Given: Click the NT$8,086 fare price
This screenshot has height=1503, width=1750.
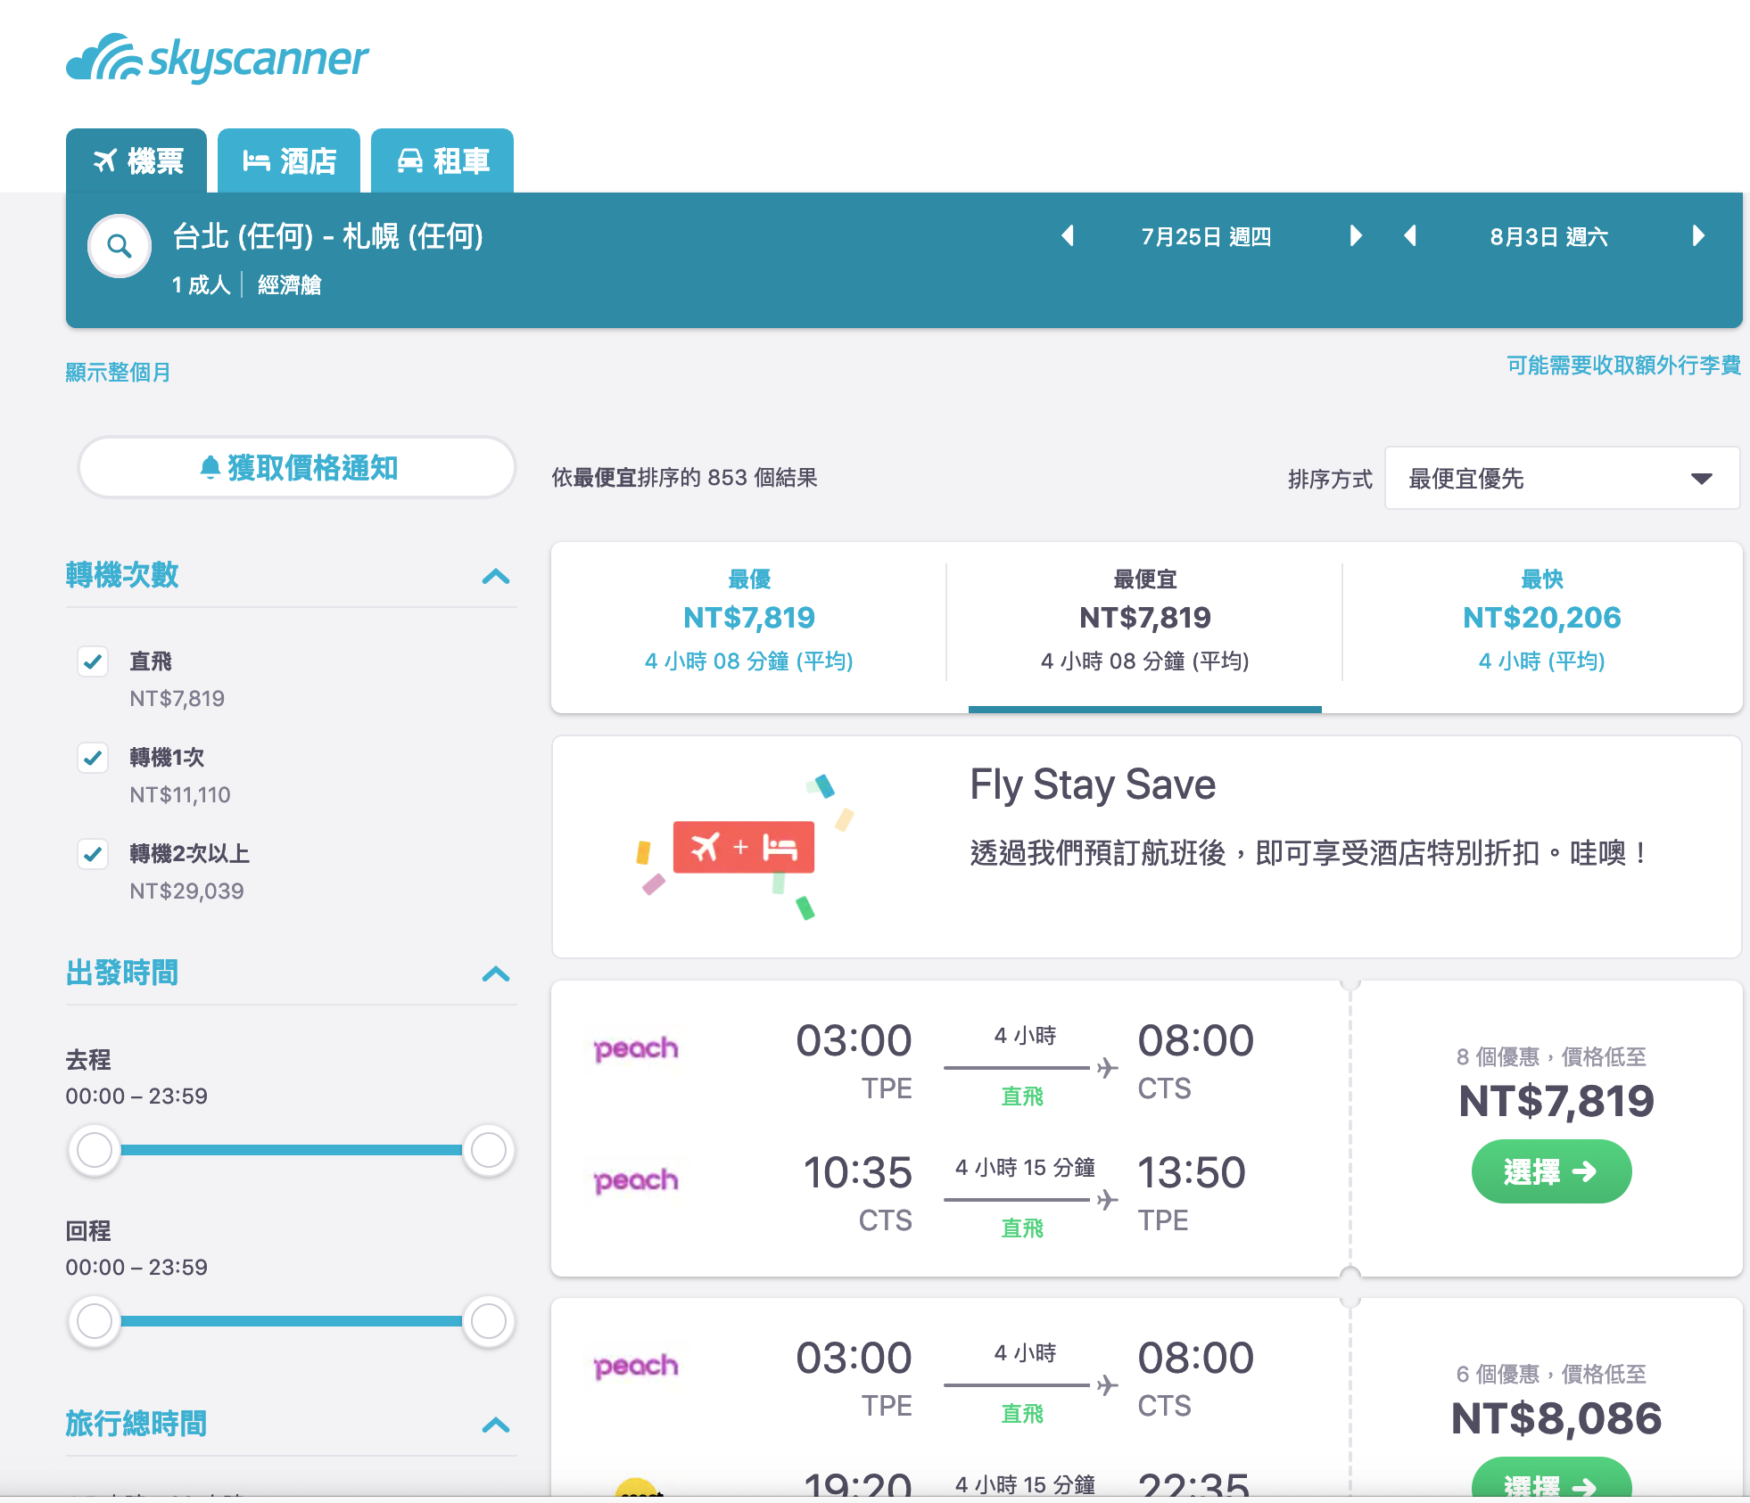Looking at the screenshot, I should click(x=1556, y=1418).
